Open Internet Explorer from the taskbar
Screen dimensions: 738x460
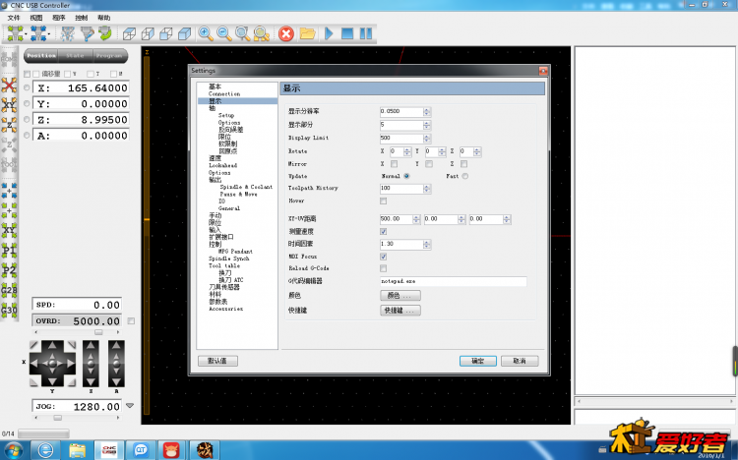(x=45, y=450)
